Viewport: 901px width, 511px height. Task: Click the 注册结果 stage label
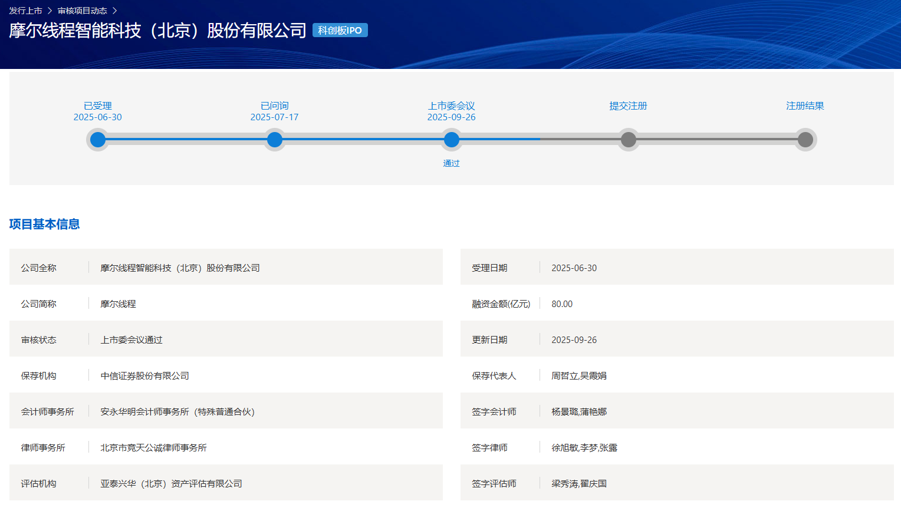tap(805, 106)
